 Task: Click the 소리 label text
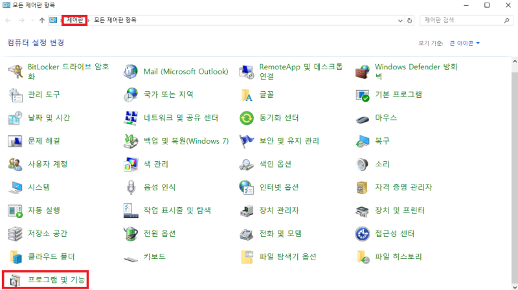[382, 164]
